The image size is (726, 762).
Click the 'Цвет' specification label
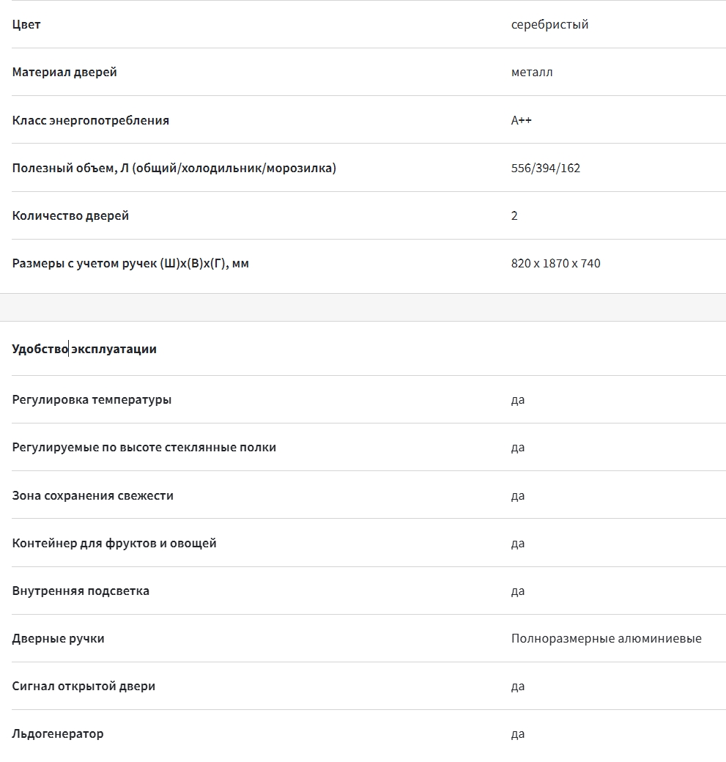(26, 24)
